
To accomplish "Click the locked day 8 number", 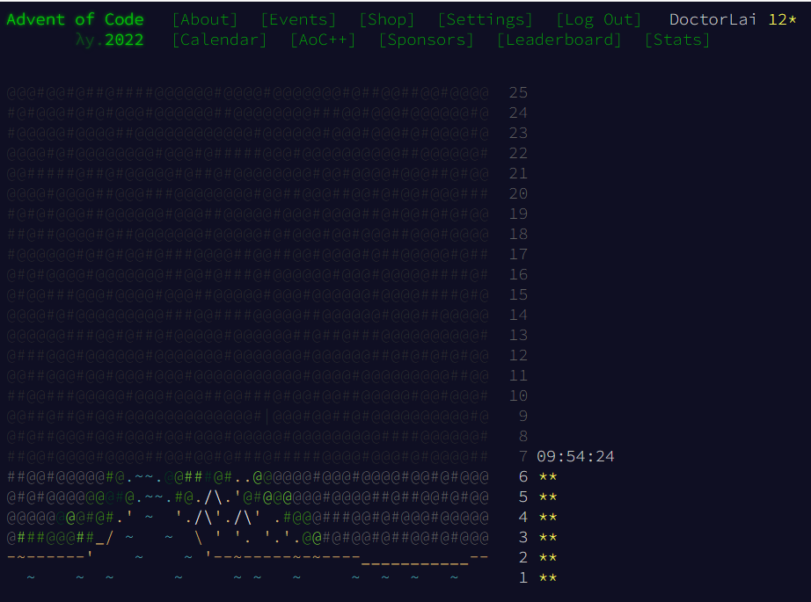I will click(x=522, y=436).
